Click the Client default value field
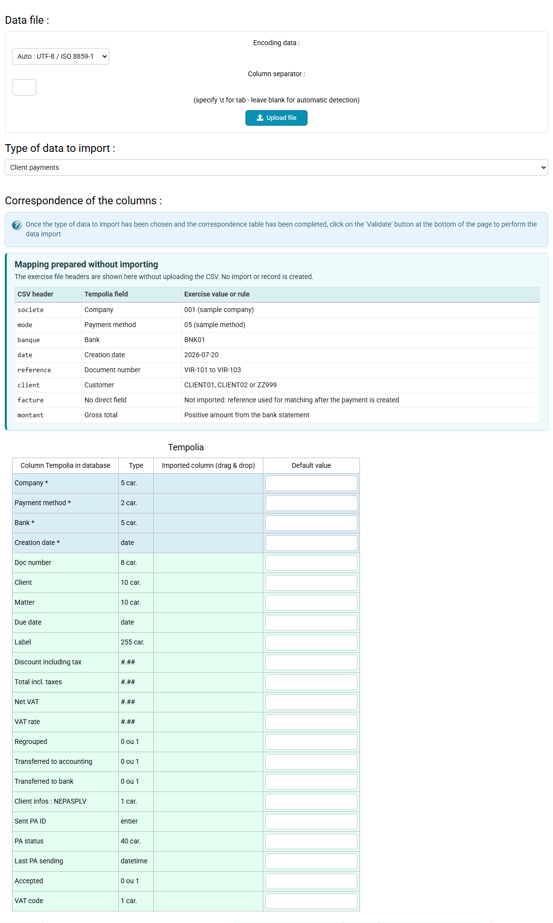Viewport: 553px width, 923px height. (x=311, y=583)
